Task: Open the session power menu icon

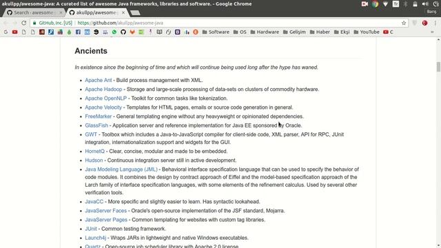Action: tap(436, 4)
